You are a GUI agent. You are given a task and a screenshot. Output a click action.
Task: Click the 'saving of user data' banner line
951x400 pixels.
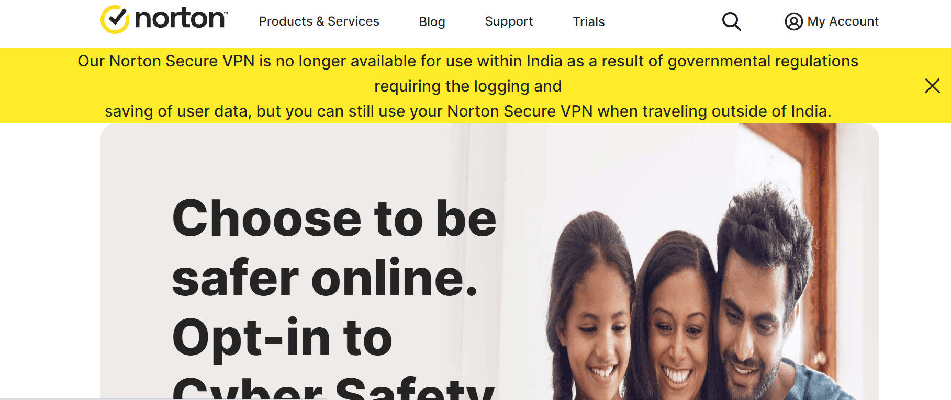point(468,111)
